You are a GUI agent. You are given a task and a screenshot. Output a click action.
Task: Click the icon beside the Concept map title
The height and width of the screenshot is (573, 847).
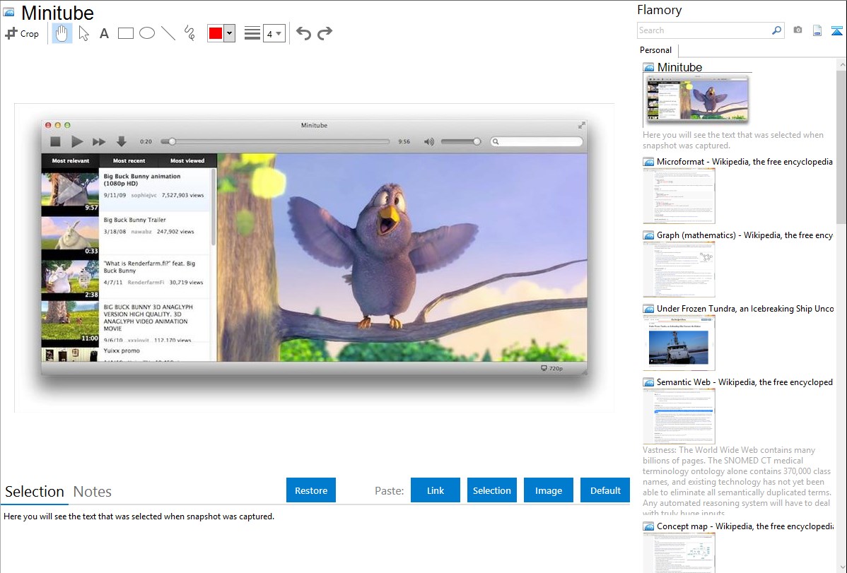tap(649, 526)
